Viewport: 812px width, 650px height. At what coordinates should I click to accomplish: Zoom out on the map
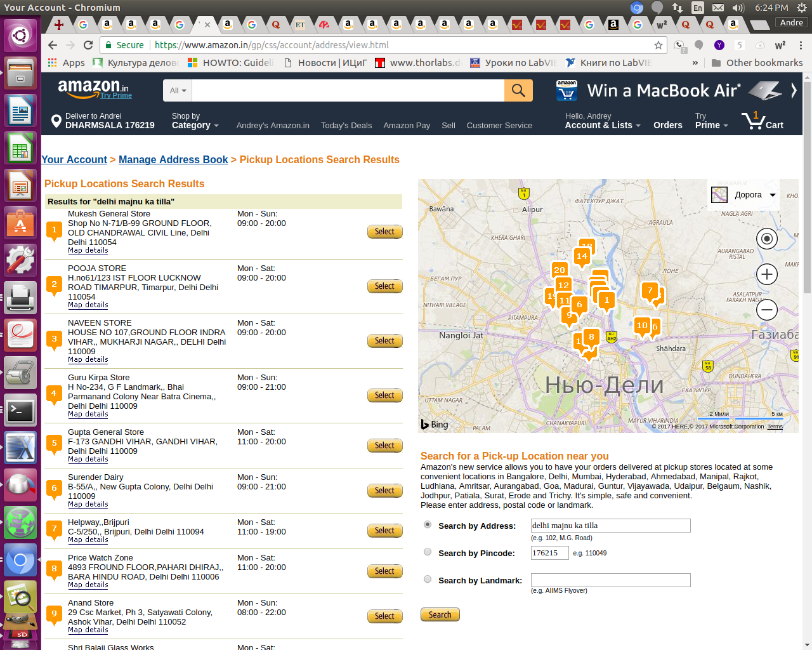point(767,310)
